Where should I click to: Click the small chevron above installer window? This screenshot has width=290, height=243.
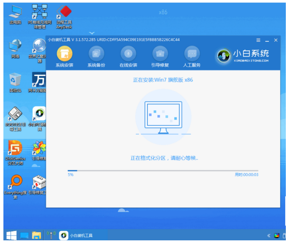[x=92, y=33]
